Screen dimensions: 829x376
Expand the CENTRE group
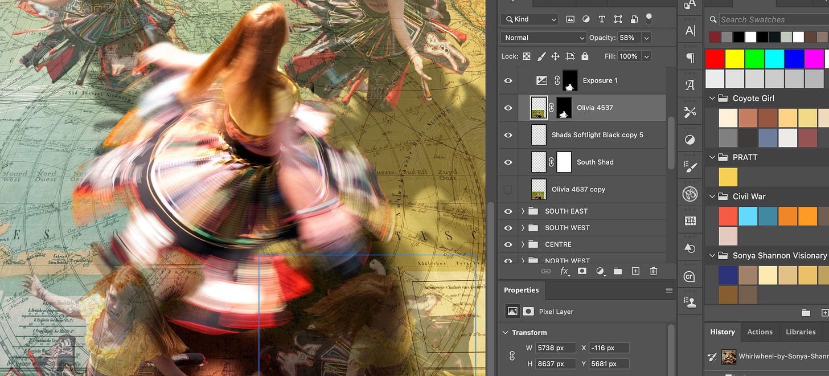523,244
